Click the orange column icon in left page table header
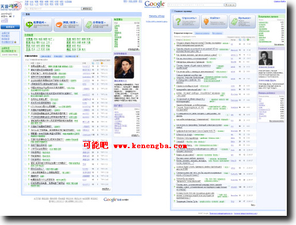The width and height of the screenshot is (296, 225). click(x=102, y=63)
